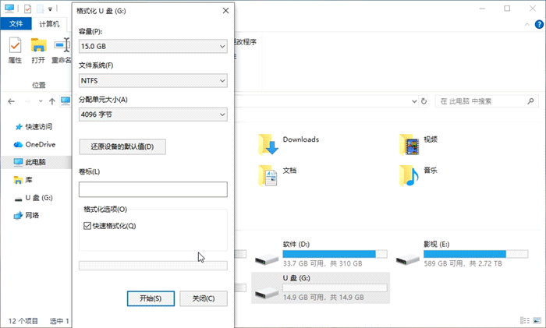The height and width of the screenshot is (328, 546).
Task: Click the This PC icon in address bar
Action: tap(66, 101)
